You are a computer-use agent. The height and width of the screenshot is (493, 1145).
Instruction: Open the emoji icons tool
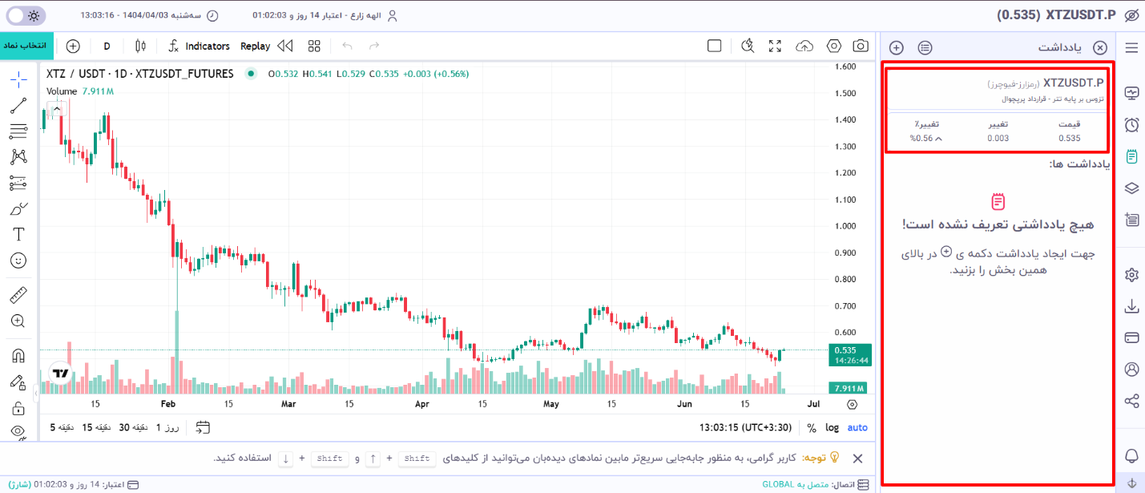tap(19, 261)
